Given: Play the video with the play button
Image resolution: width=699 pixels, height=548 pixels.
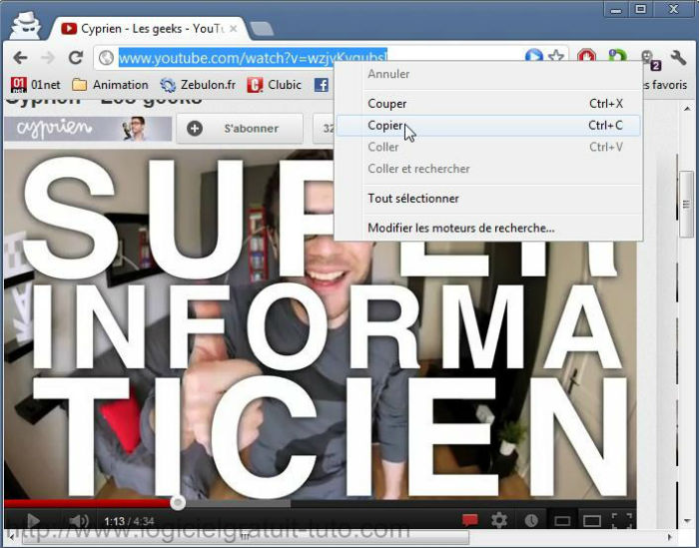Looking at the screenshot, I should [x=33, y=520].
